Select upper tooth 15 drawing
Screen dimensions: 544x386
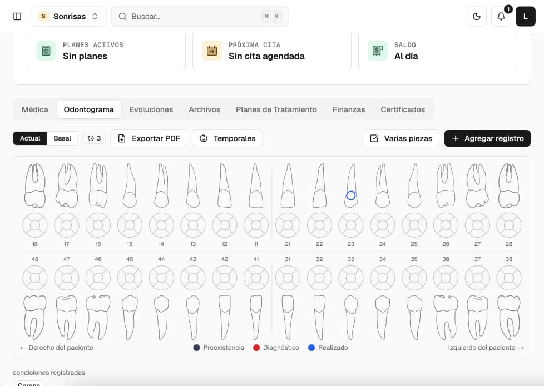130,186
